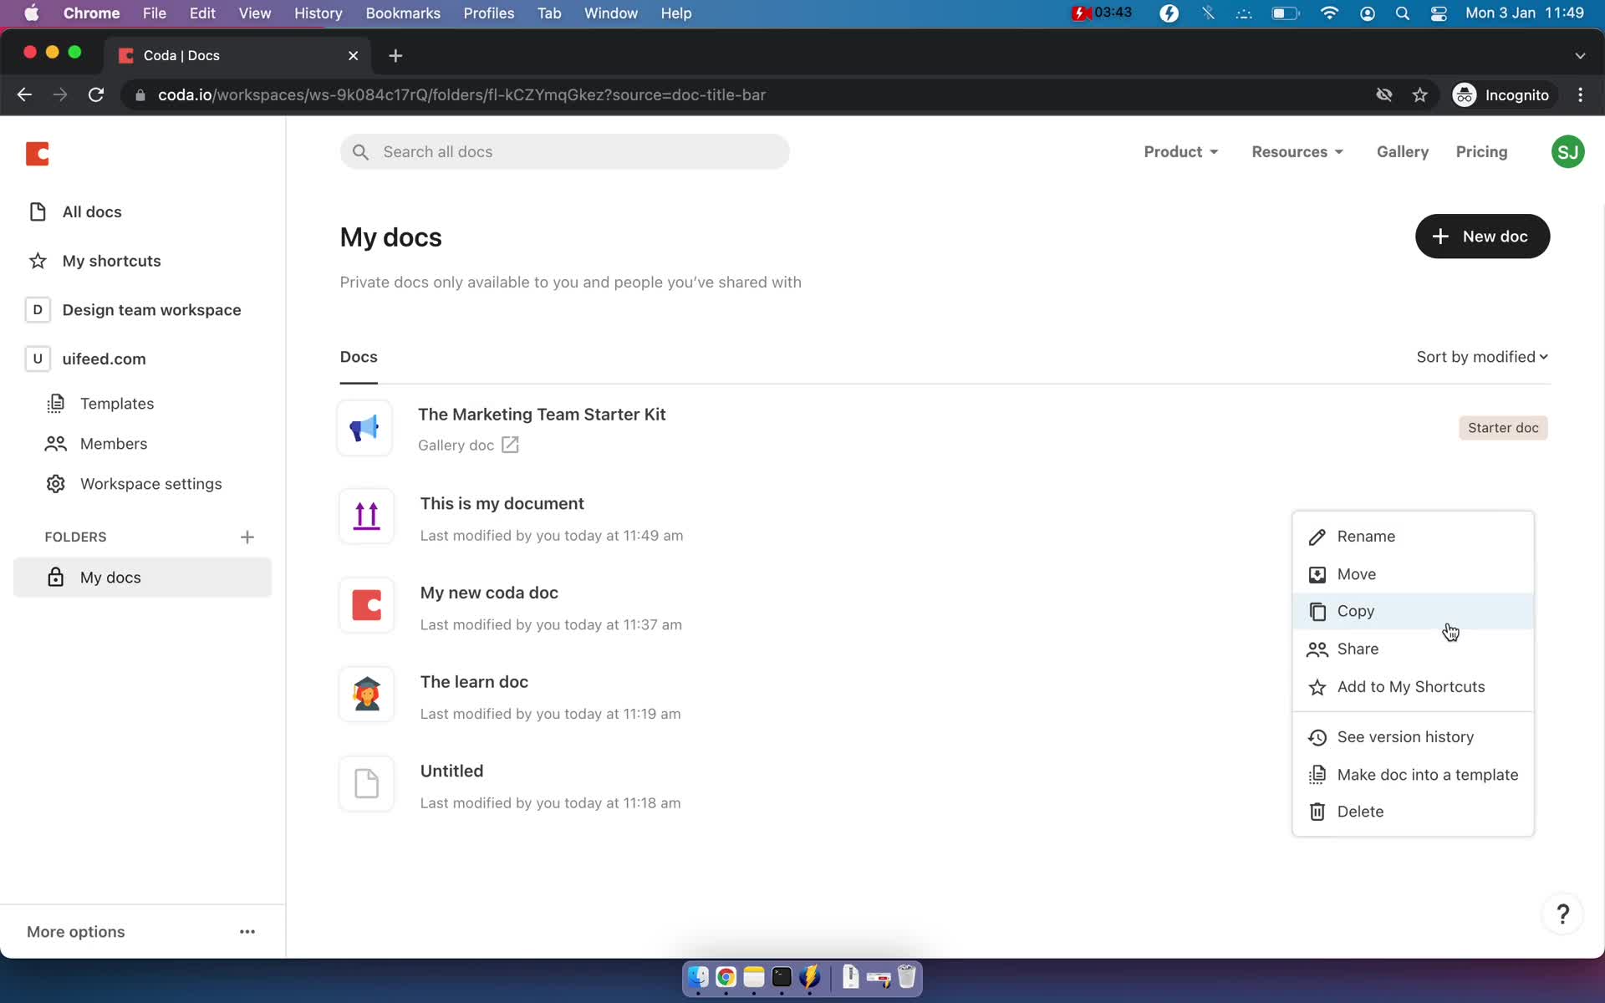Focus the Search all docs field
Viewport: 1605px width, 1003px height.
564,152
